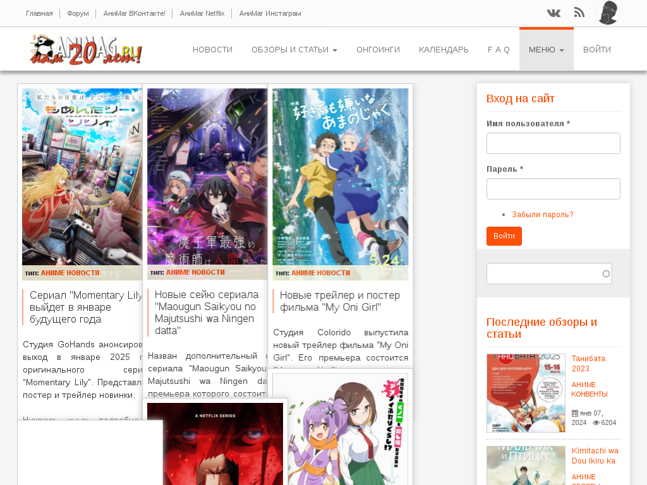Go to Главная in top bar

39,13
